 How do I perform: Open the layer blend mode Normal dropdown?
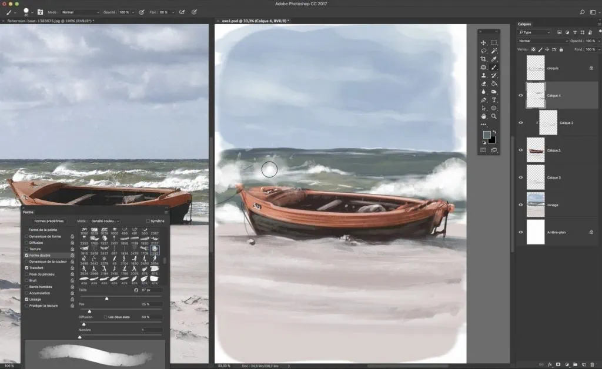point(542,41)
